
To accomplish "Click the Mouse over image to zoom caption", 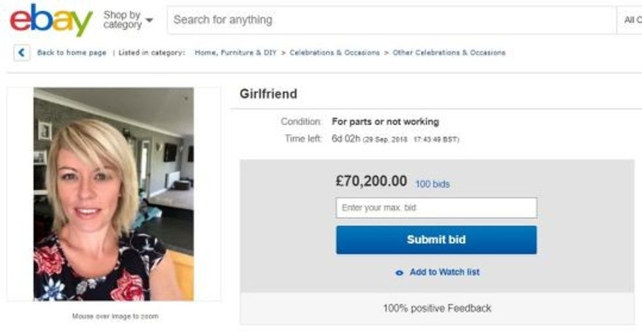I will pos(115,316).
